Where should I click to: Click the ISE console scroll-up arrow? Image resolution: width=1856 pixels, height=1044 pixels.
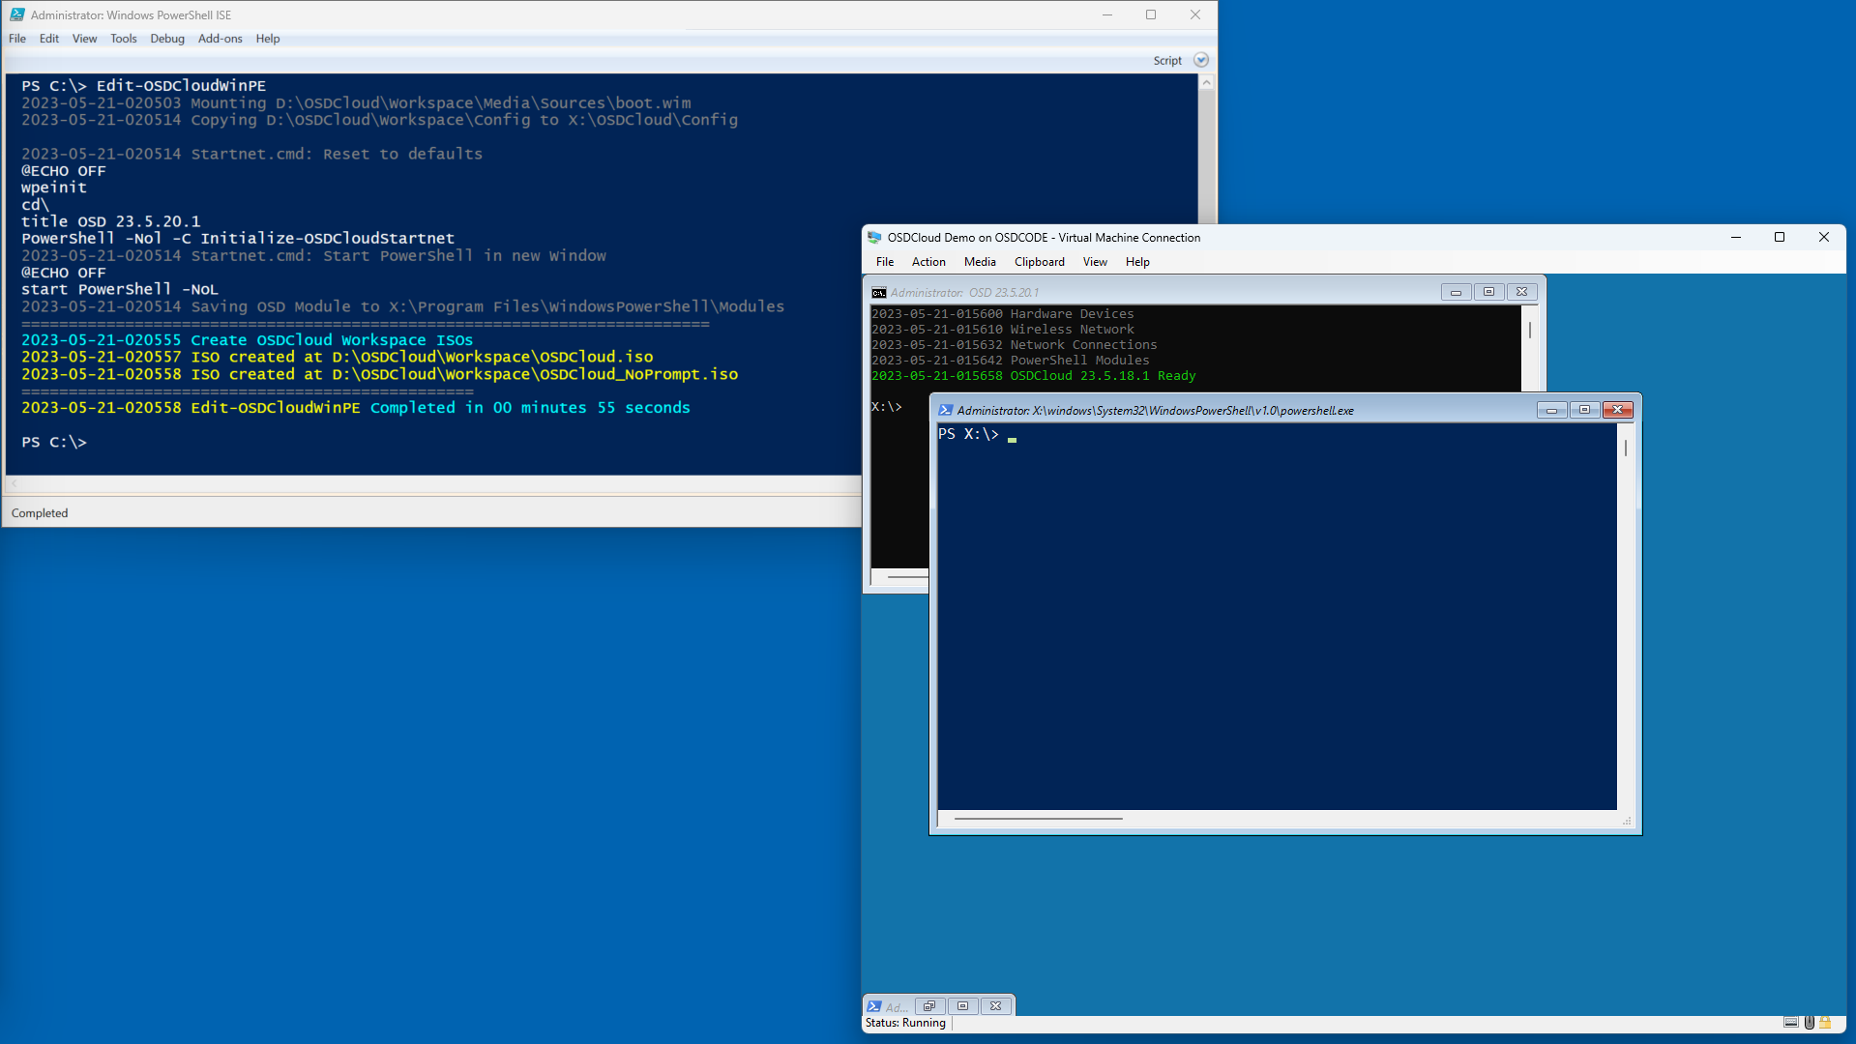point(1206,83)
